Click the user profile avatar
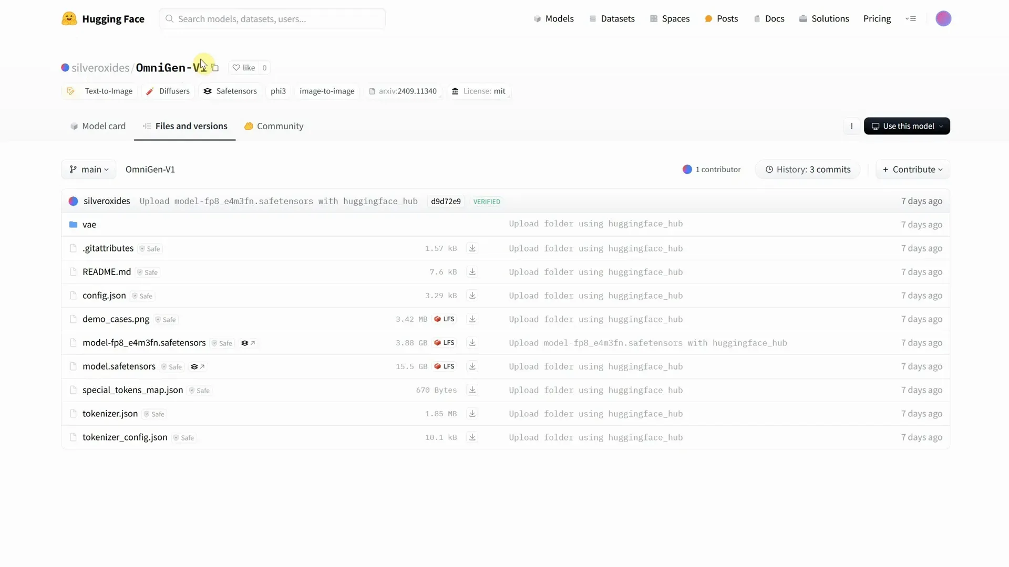 pyautogui.click(x=943, y=18)
